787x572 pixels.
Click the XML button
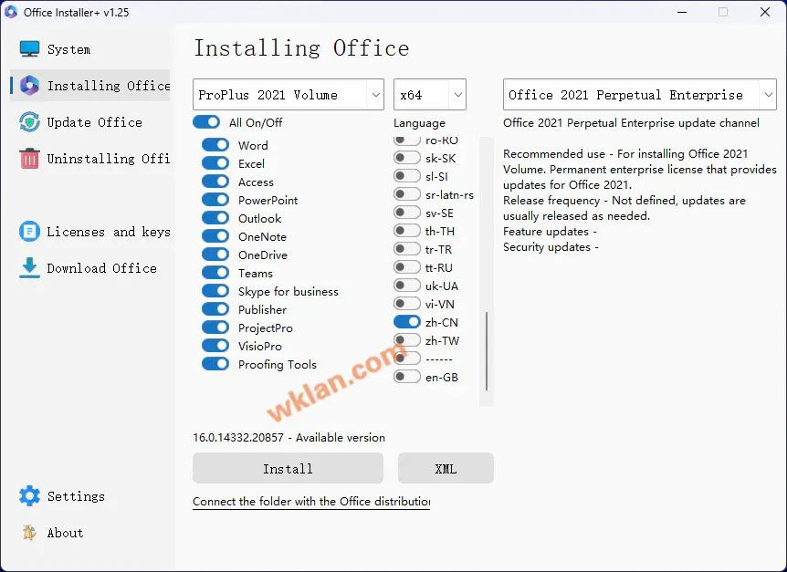446,468
